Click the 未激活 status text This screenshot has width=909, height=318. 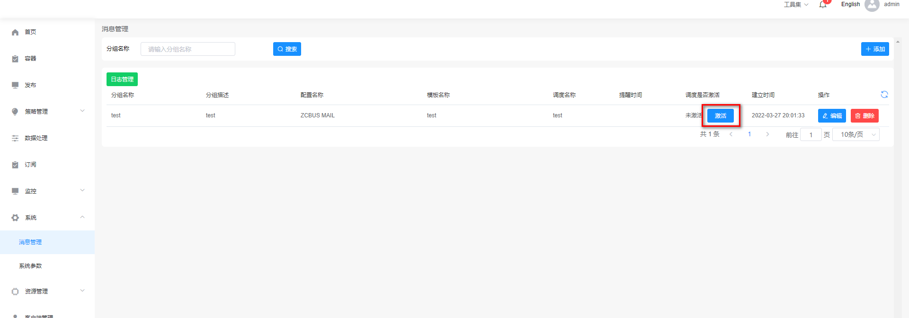[694, 115]
